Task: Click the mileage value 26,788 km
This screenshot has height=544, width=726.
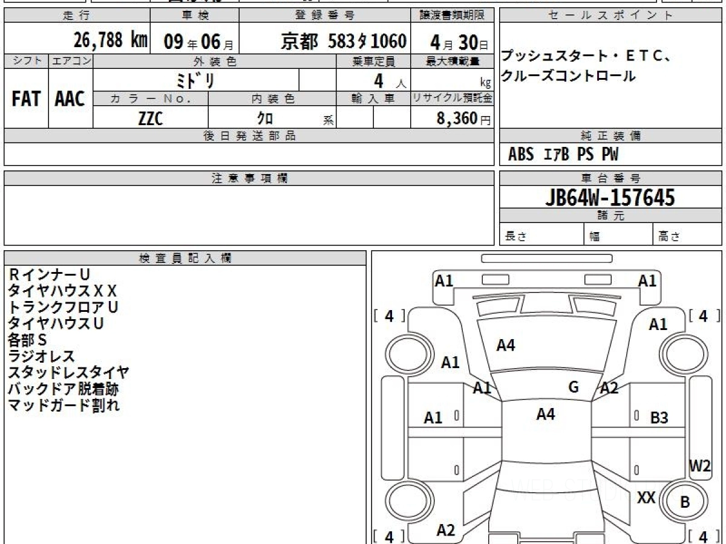Action: pos(111,40)
